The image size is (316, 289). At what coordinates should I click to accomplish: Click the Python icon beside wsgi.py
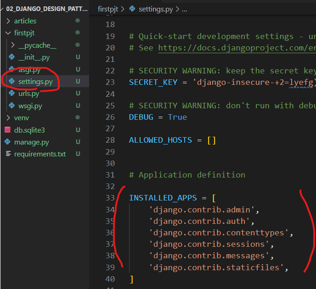coord(11,105)
